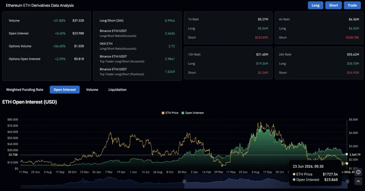Viewport: 365px width, 191px height.
Task: Click the Open Interest change +0.45%
Action: [60, 33]
